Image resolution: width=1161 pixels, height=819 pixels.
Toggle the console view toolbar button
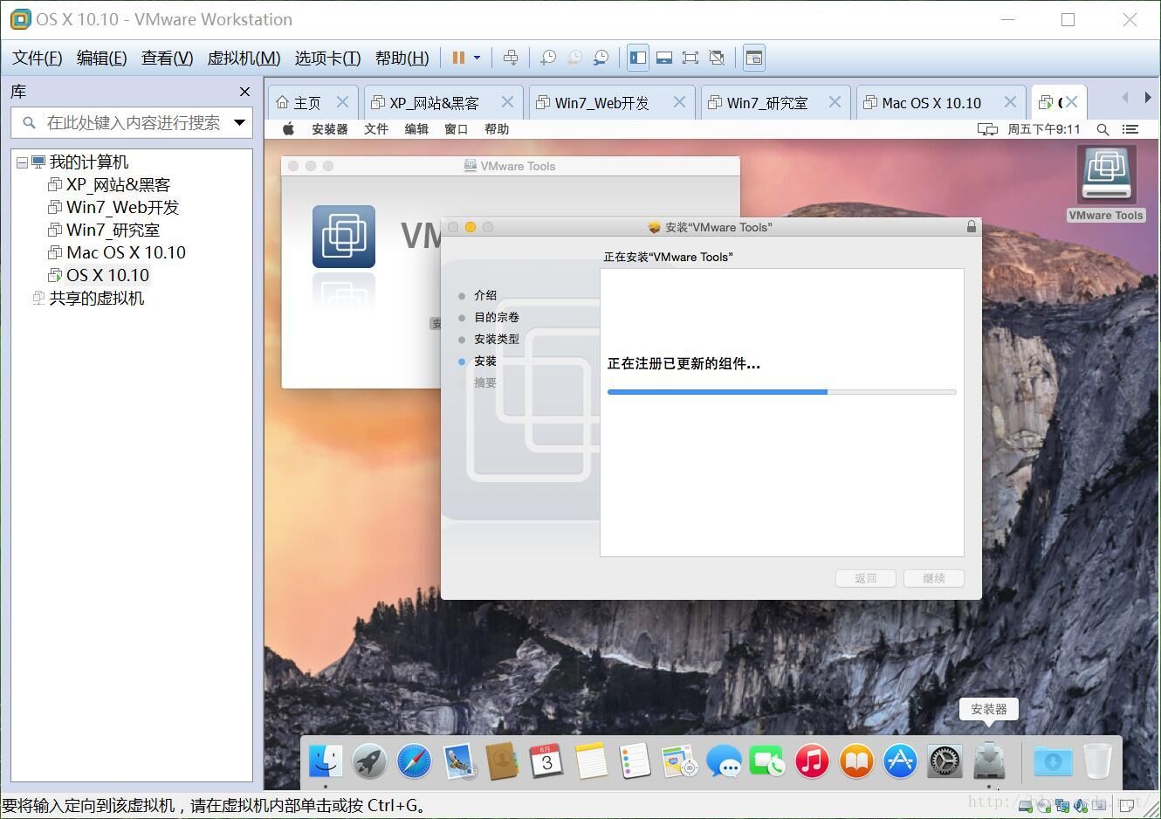754,58
